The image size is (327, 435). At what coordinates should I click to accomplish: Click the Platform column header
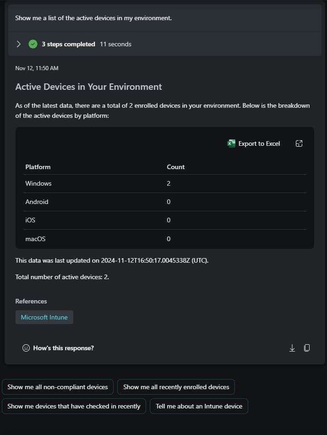coord(38,167)
